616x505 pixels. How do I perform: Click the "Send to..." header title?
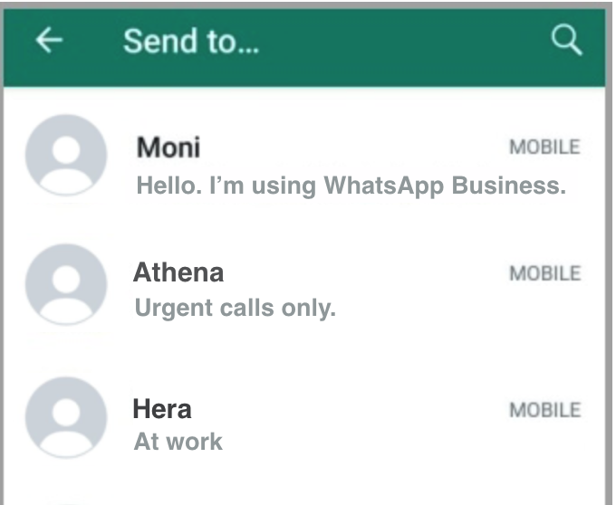[x=190, y=42]
